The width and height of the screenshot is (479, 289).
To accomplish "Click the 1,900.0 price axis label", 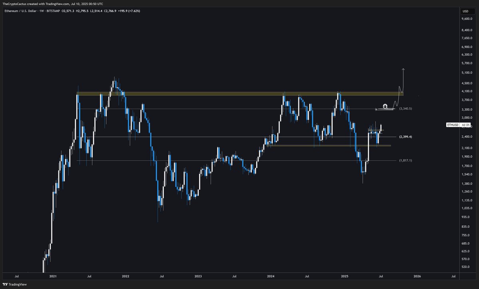I will [467, 157].
